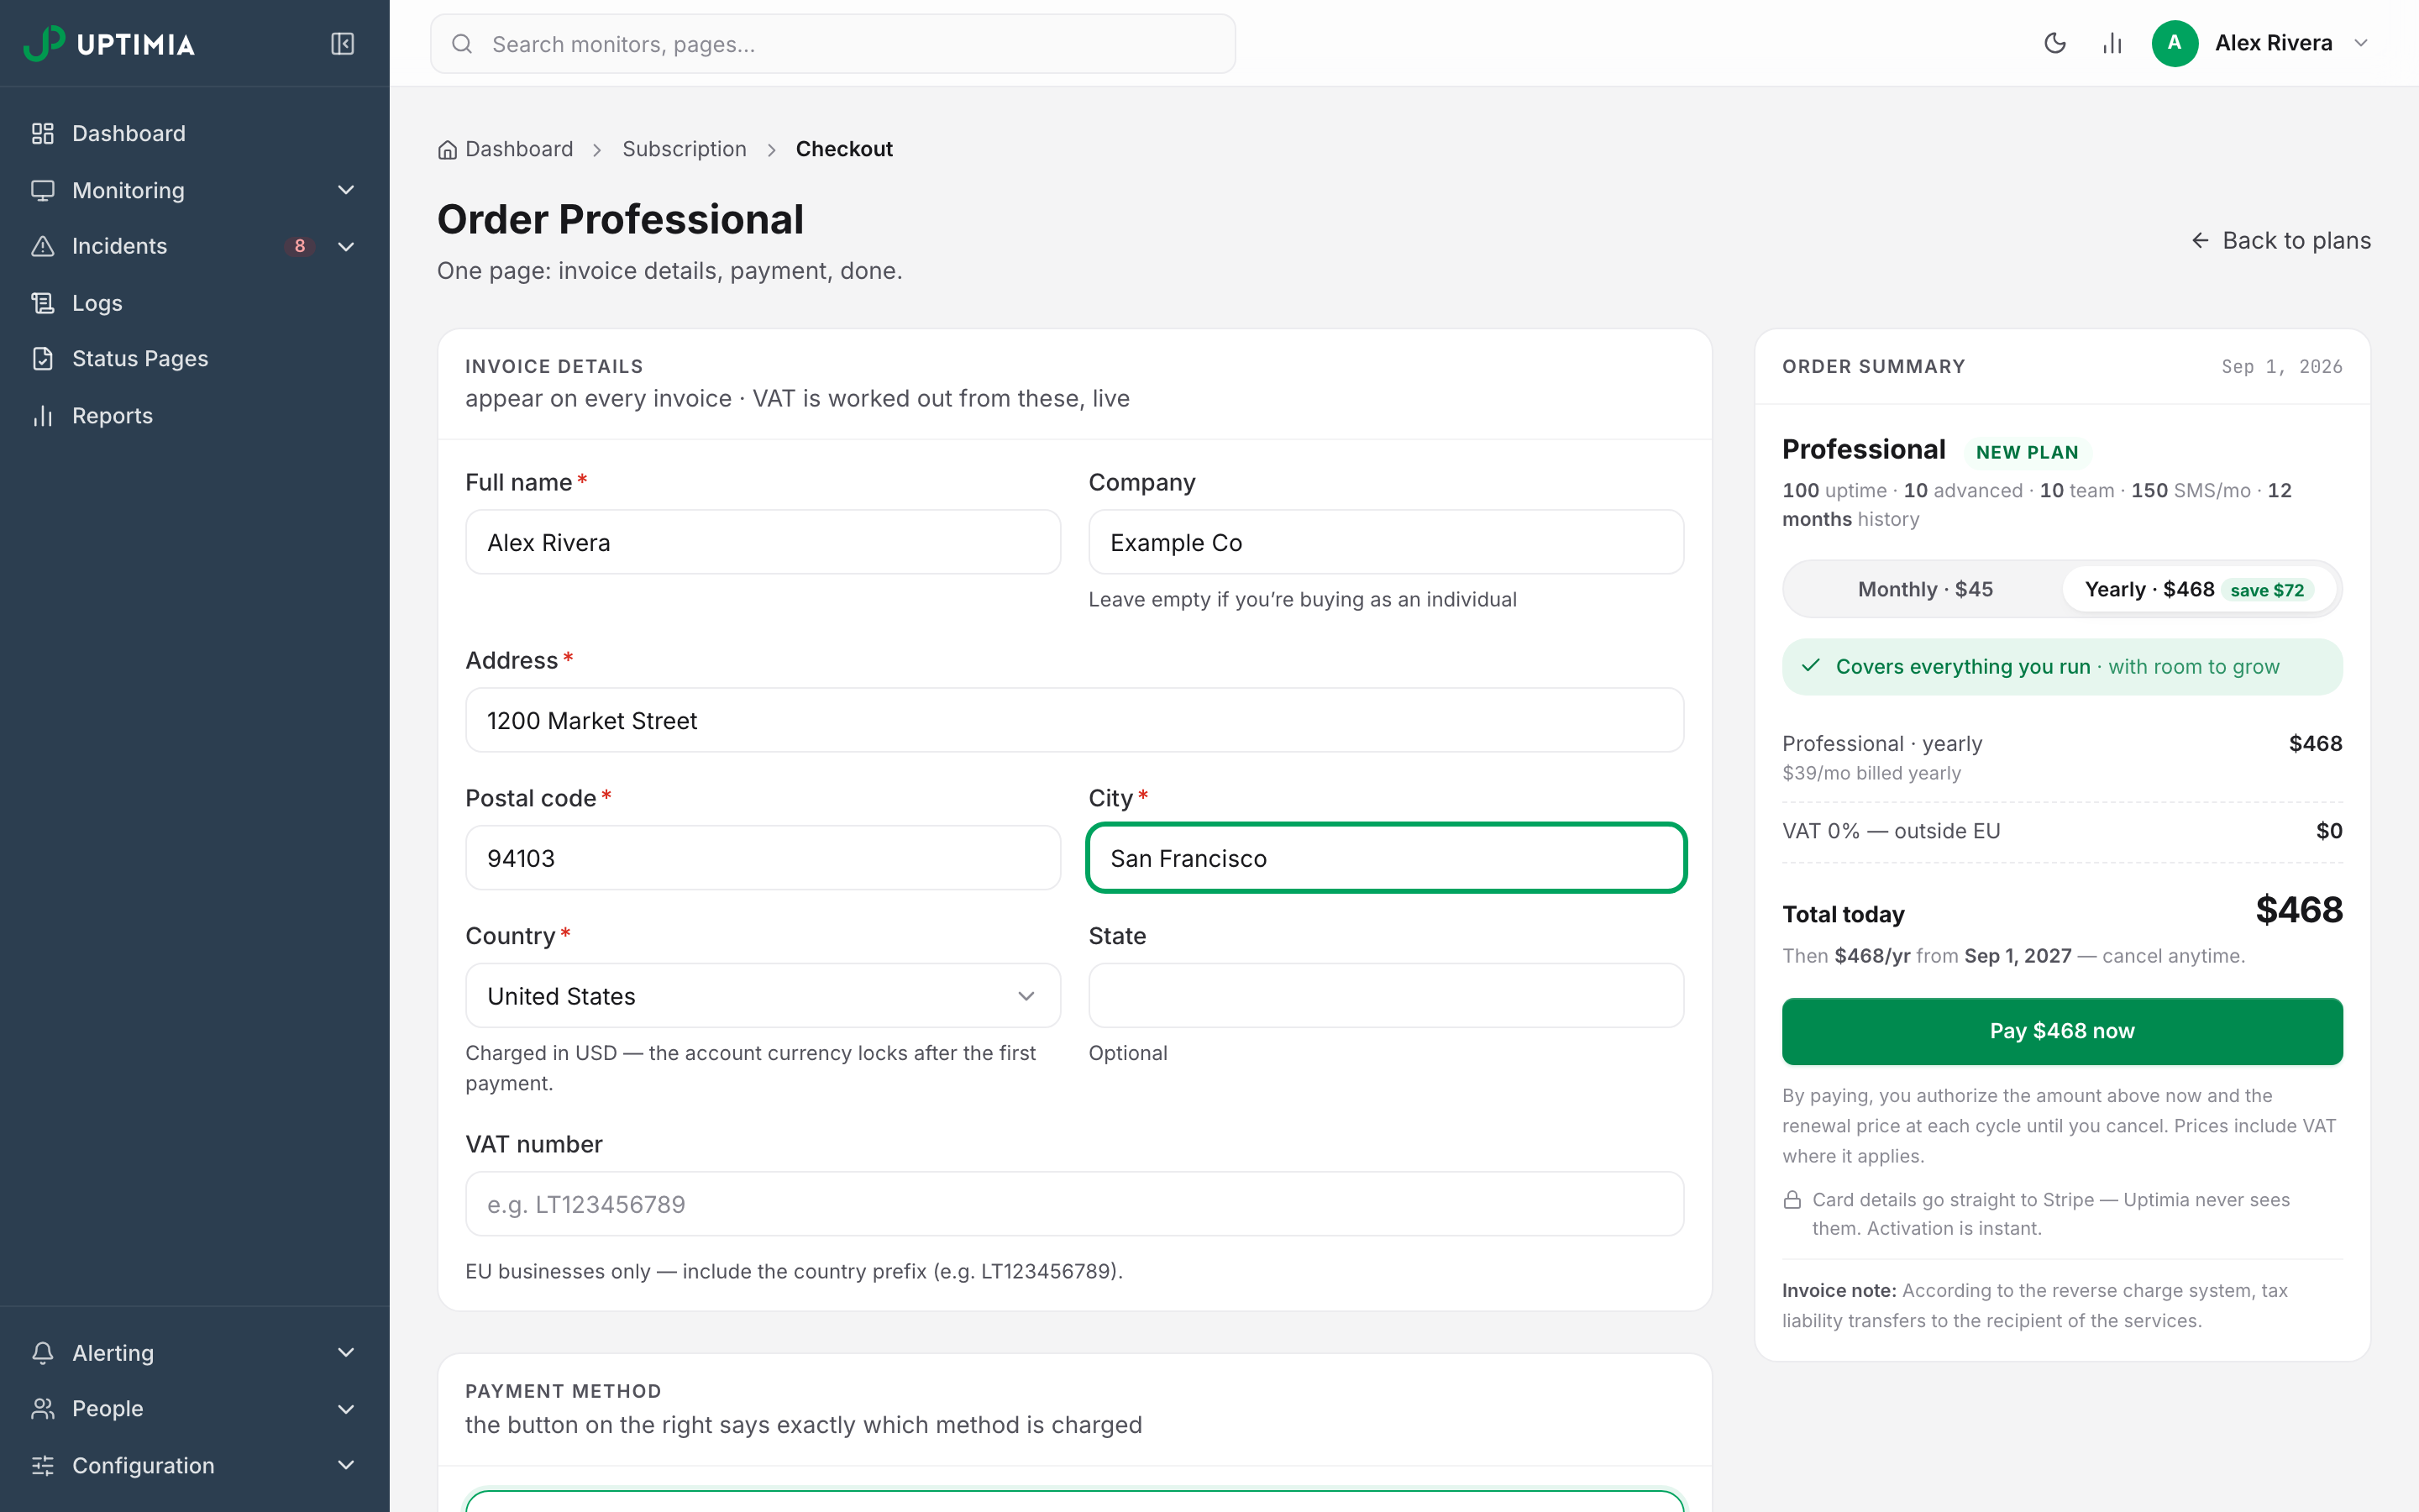The height and width of the screenshot is (1512, 2419).
Task: Click the Incidents warning triangle icon
Action: click(42, 246)
